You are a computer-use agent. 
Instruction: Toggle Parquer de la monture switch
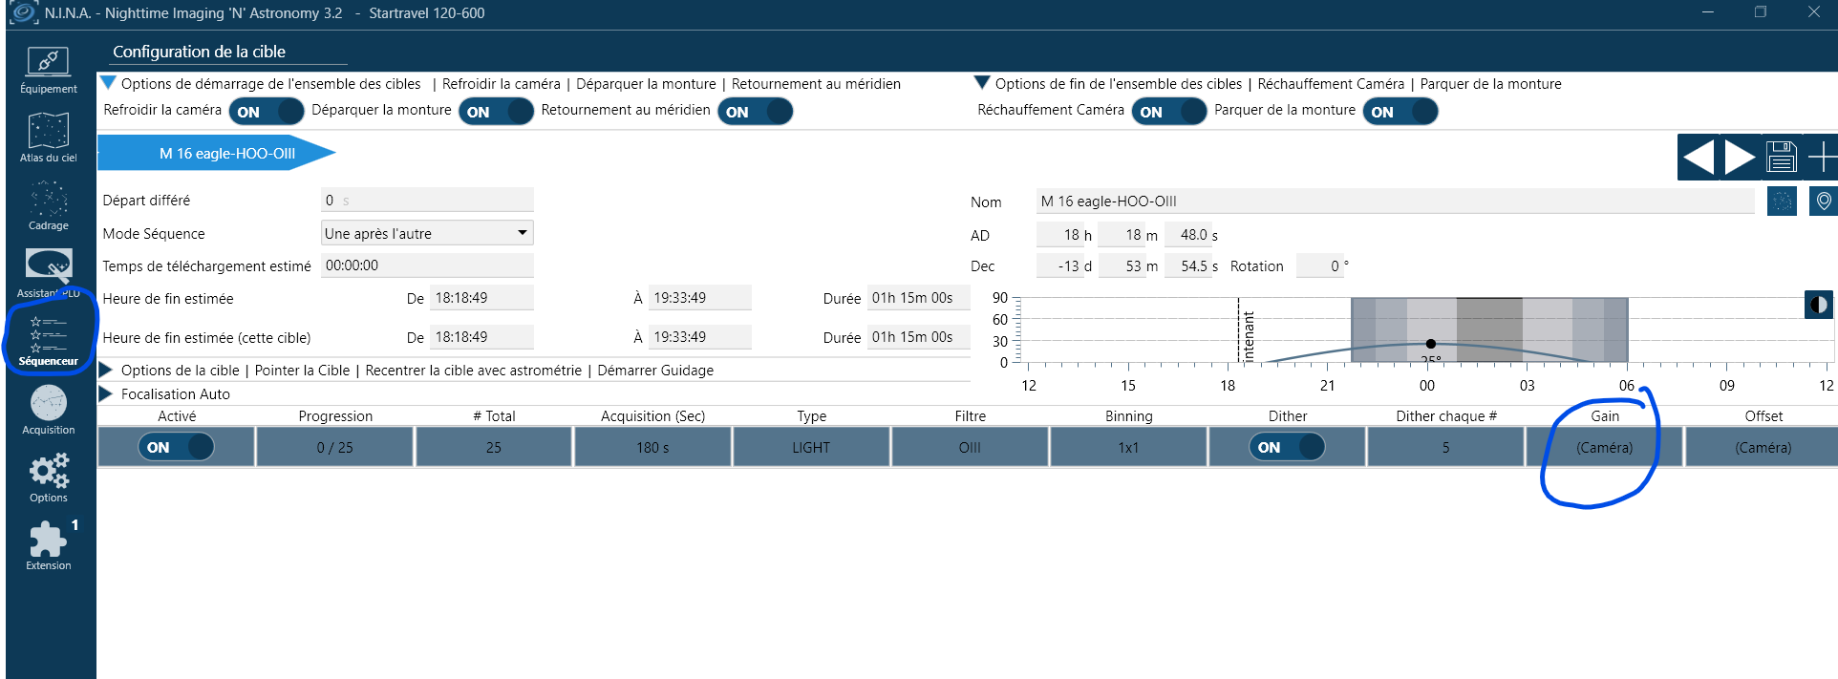coord(1400,112)
